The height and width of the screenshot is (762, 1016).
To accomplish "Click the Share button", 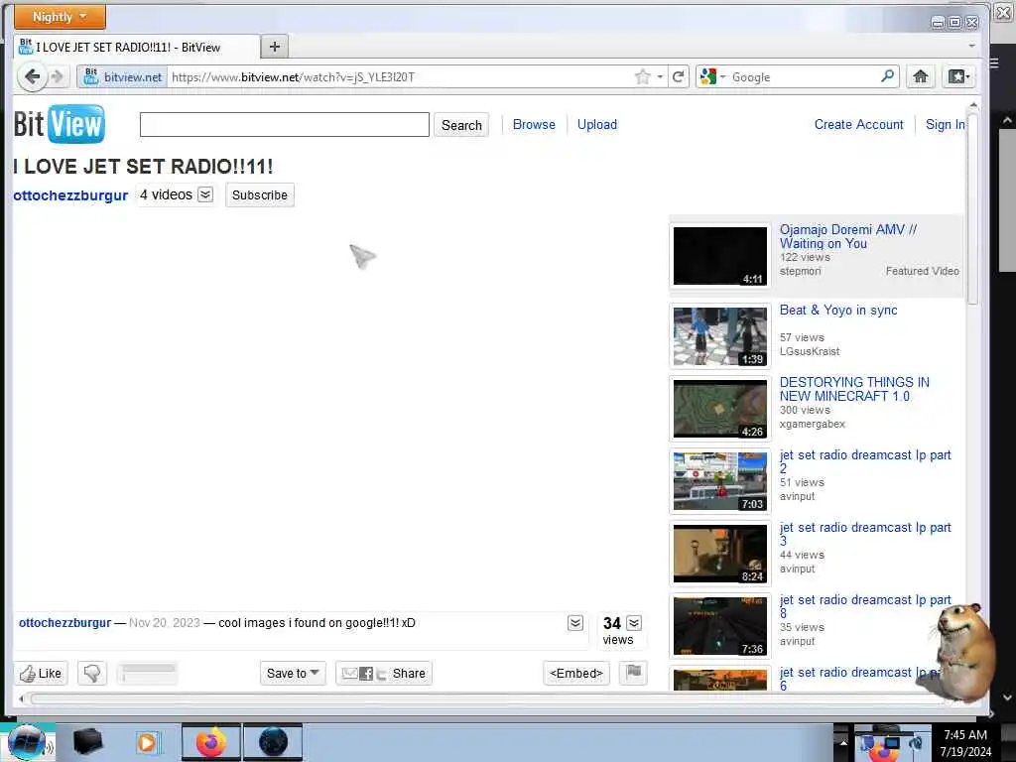I will pyautogui.click(x=384, y=674).
